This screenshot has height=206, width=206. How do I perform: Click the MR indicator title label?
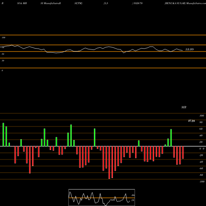coord(184,107)
